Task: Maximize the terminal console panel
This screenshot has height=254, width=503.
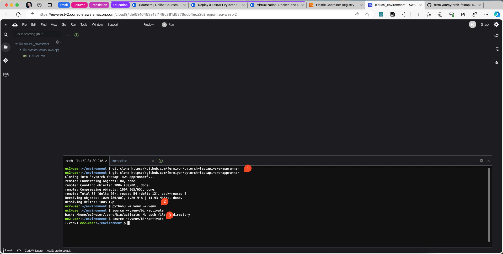Action: click(x=481, y=161)
